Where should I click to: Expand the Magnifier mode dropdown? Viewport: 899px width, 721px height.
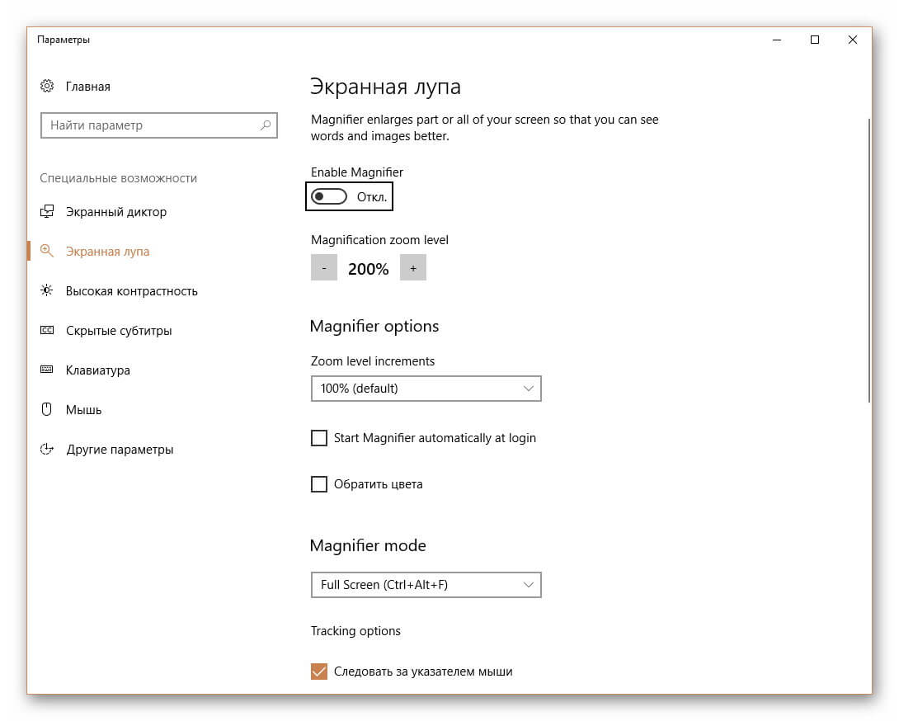(x=426, y=585)
